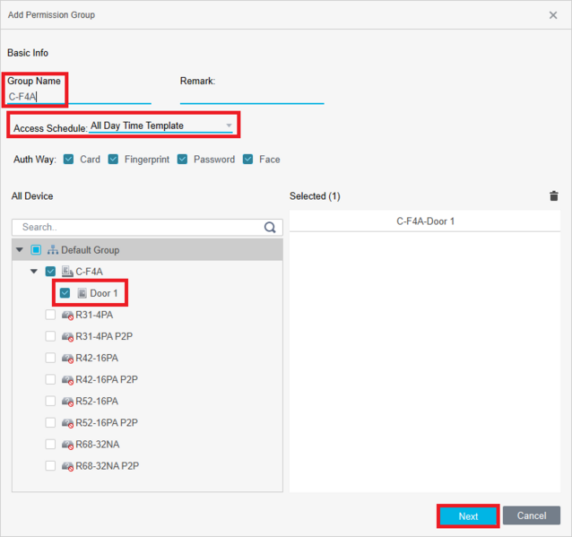Select the R68-32NA P2P device label
The height and width of the screenshot is (537, 572).
pyautogui.click(x=108, y=466)
